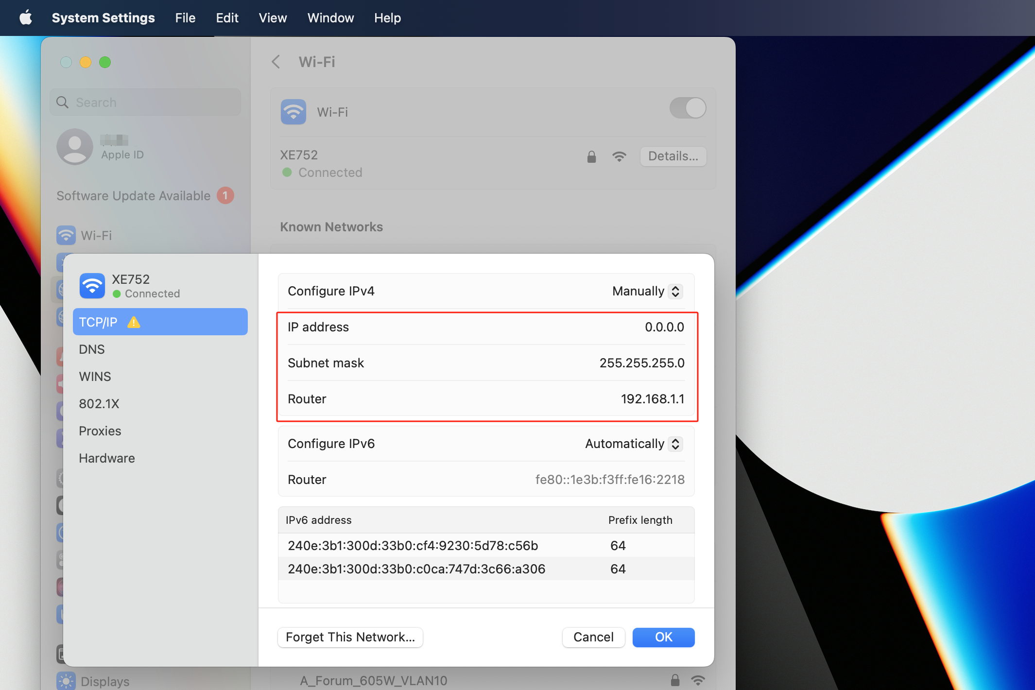The image size is (1035, 690).
Task: Open the Apple menu
Action: click(26, 18)
